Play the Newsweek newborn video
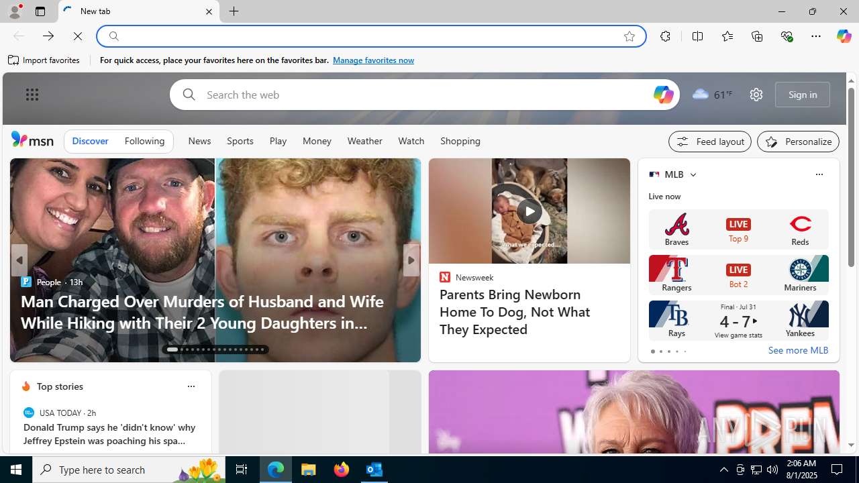Screen dimensions: 859x483 529,211
